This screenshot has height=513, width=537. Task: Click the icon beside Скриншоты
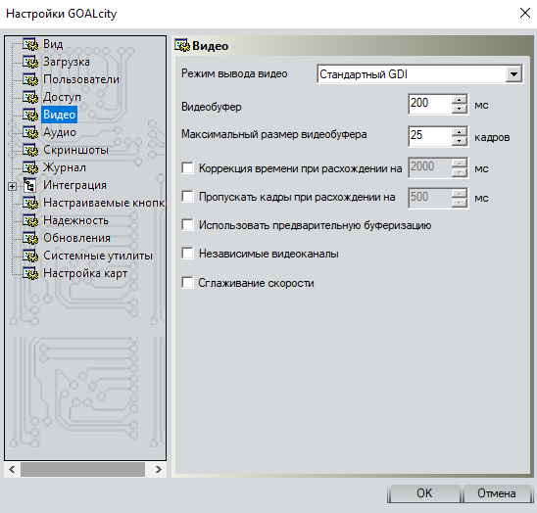coord(30,150)
